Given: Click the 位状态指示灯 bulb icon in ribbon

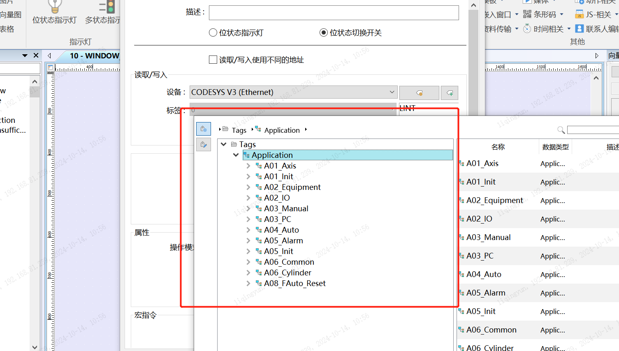Looking at the screenshot, I should 55,7.
